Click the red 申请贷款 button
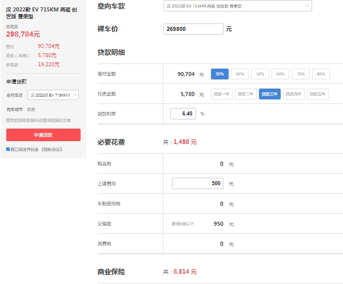The image size is (343, 284). (x=43, y=135)
